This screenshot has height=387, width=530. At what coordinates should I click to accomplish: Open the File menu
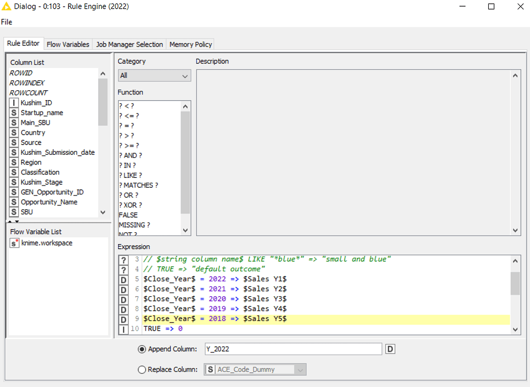pos(6,22)
